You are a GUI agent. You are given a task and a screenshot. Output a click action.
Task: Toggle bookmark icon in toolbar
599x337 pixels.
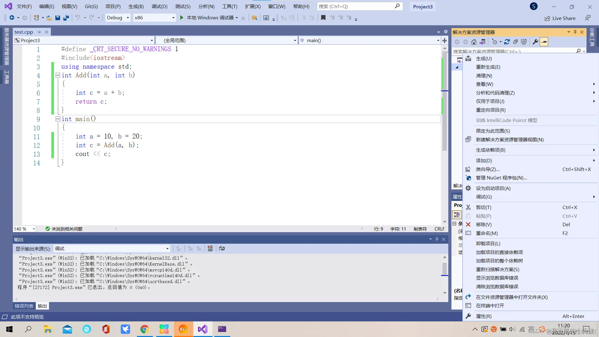click(x=323, y=18)
